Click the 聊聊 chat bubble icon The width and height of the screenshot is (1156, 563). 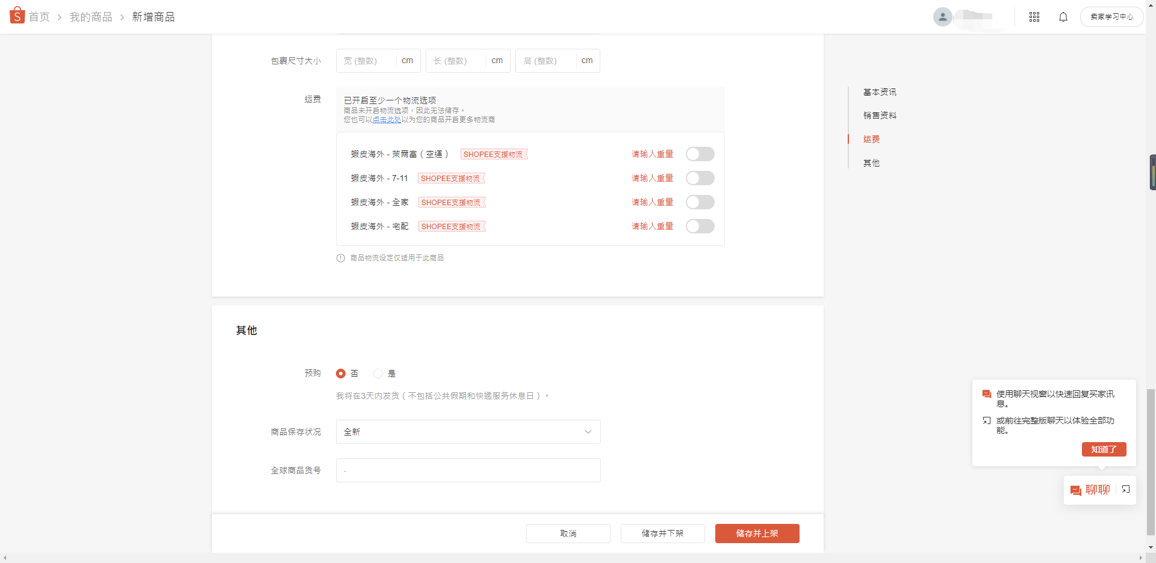[x=1076, y=490]
